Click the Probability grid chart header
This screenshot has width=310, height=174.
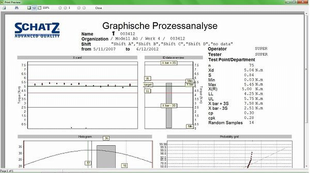(x=229, y=136)
